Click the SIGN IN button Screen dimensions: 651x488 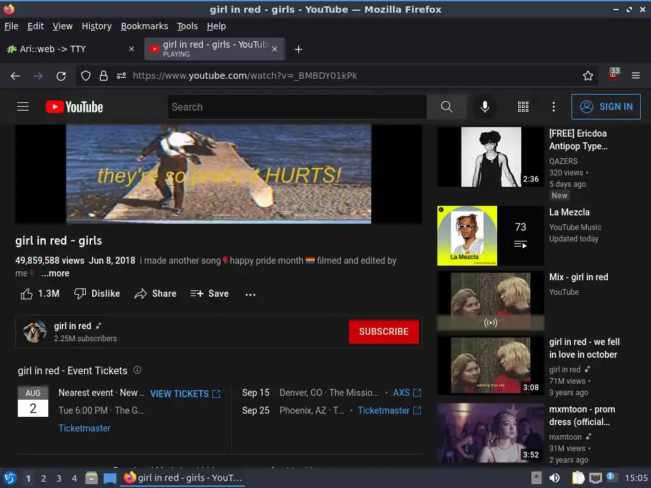point(606,107)
